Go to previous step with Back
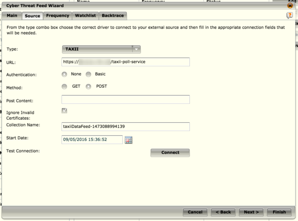This screenshot has height=221, width=298. coord(223,212)
